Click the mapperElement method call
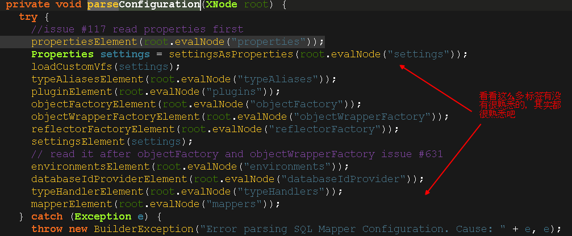Image resolution: width=572 pixels, height=236 pixels. [x=72, y=204]
